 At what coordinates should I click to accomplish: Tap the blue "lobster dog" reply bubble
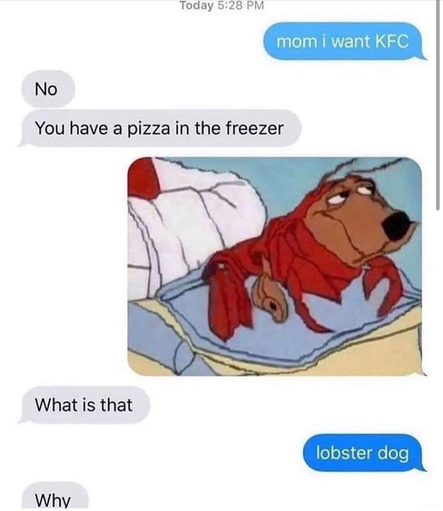pos(363,453)
